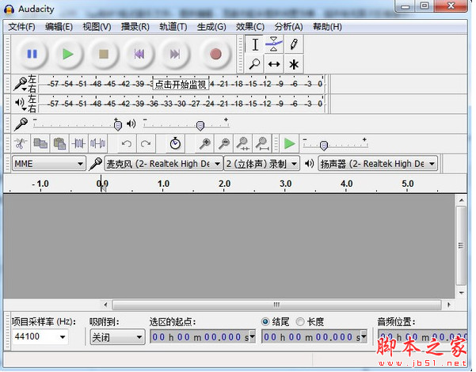The width and height of the screenshot is (476, 372).
Task: Open the 分析(A) menu
Action: pyautogui.click(x=288, y=27)
